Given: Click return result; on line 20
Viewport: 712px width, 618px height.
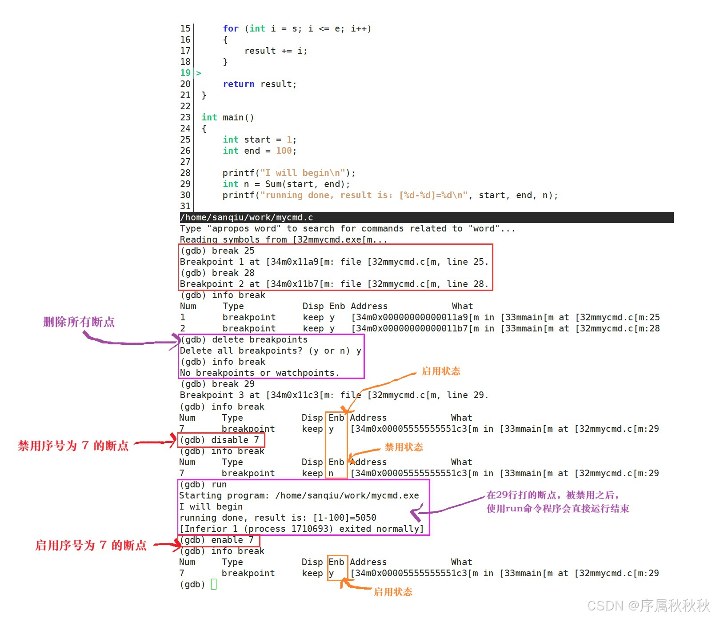Looking at the screenshot, I should coord(260,84).
